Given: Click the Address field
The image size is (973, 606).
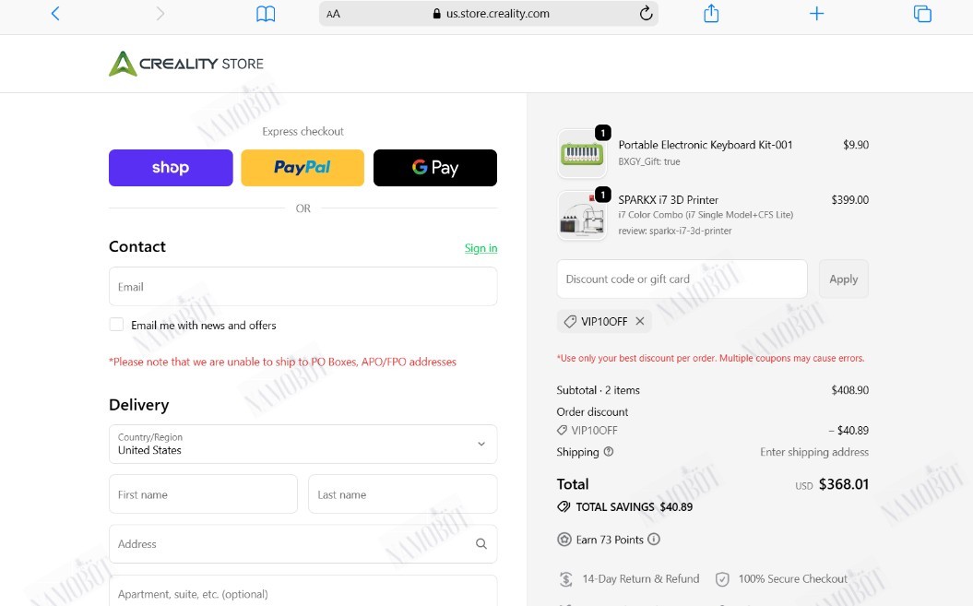Looking at the screenshot, I should point(303,544).
